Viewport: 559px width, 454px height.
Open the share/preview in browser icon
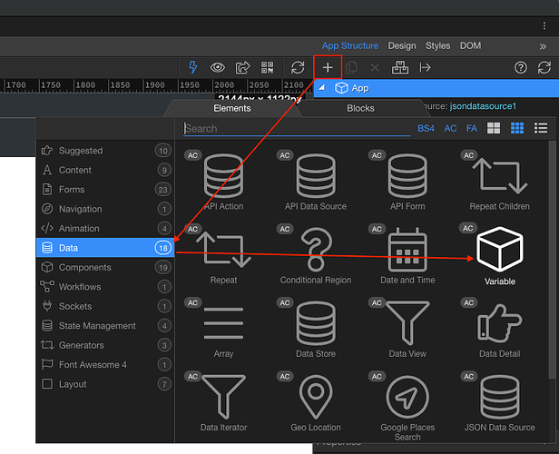pos(242,67)
